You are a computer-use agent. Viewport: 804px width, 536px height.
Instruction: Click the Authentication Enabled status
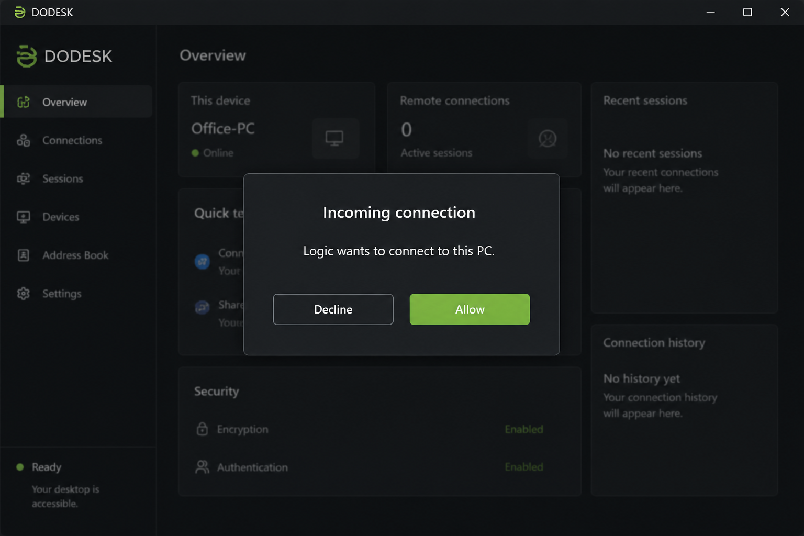pyautogui.click(x=524, y=467)
